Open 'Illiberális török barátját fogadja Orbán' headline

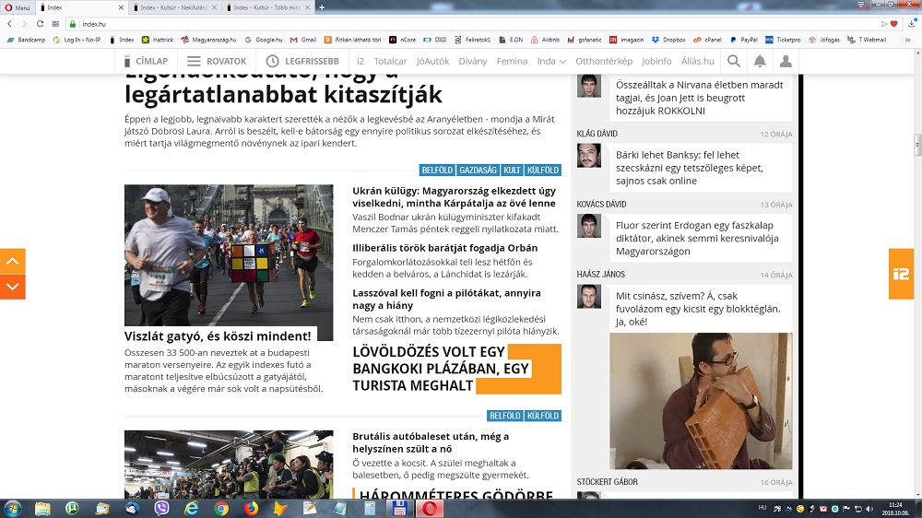(445, 248)
